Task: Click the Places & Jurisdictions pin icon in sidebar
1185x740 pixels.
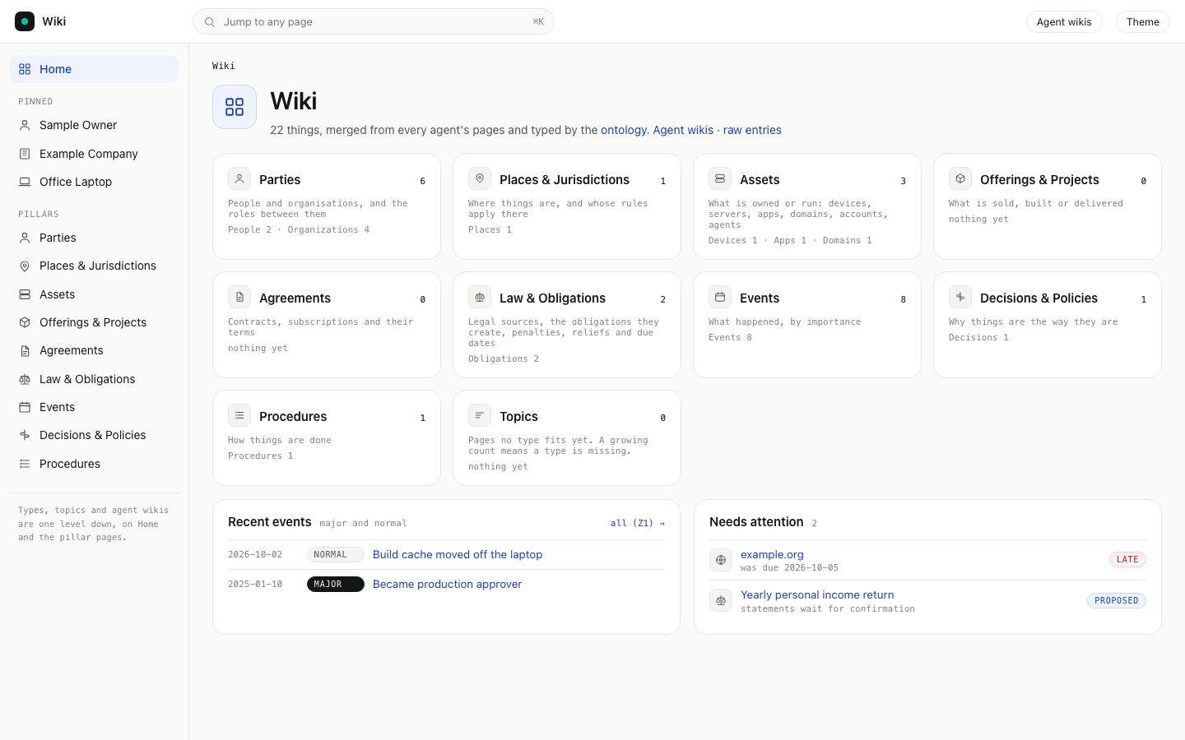Action: (25, 266)
